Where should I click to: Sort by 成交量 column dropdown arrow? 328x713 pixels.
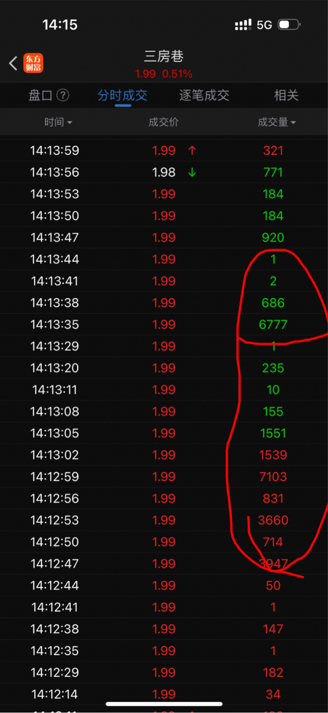(293, 123)
